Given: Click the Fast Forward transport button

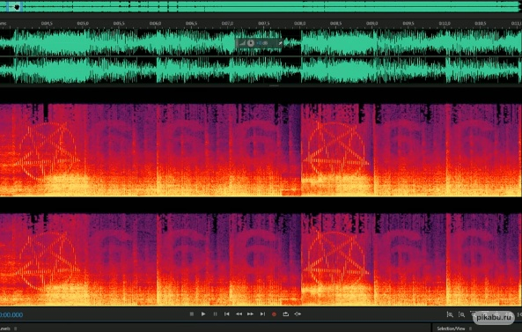Looking at the screenshot, I should coord(250,314).
